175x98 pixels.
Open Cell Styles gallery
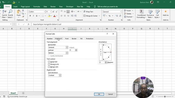pos(157,14)
